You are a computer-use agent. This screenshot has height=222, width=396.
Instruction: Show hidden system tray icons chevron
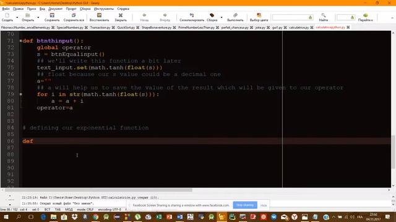(x=334, y=216)
